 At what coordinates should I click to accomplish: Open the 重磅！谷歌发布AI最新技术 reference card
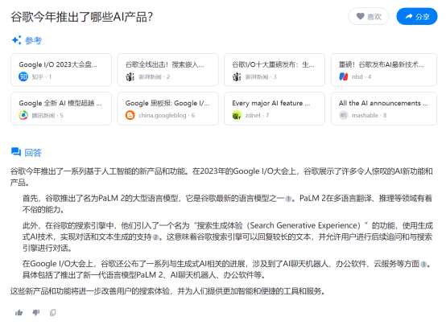click(384, 70)
